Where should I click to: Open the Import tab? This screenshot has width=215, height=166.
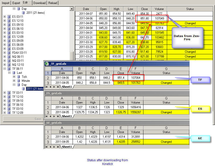point(6,3)
